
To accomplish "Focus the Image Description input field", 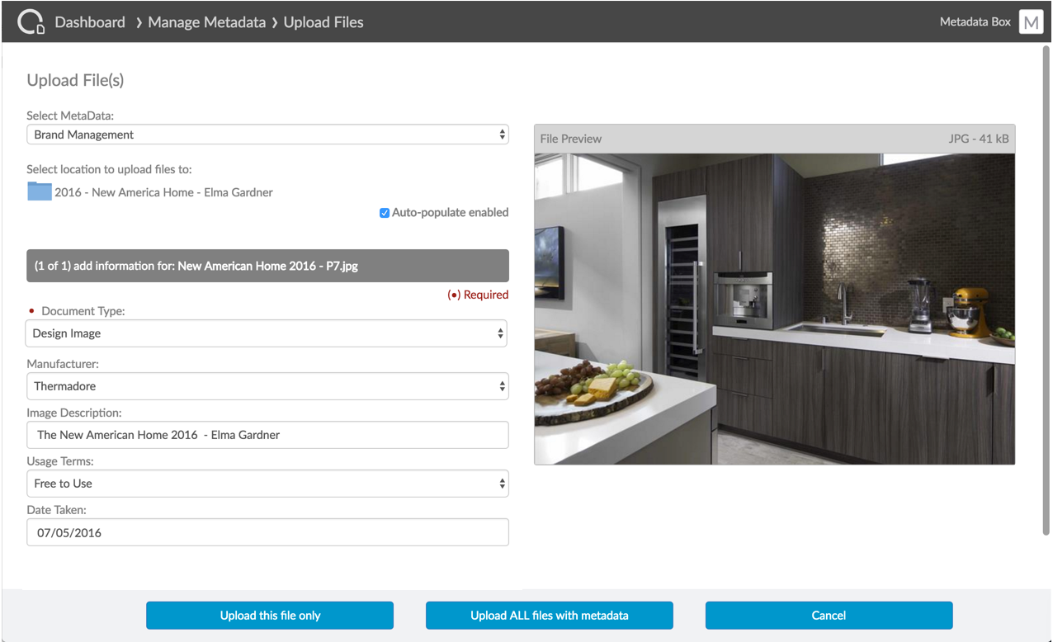I will (267, 435).
